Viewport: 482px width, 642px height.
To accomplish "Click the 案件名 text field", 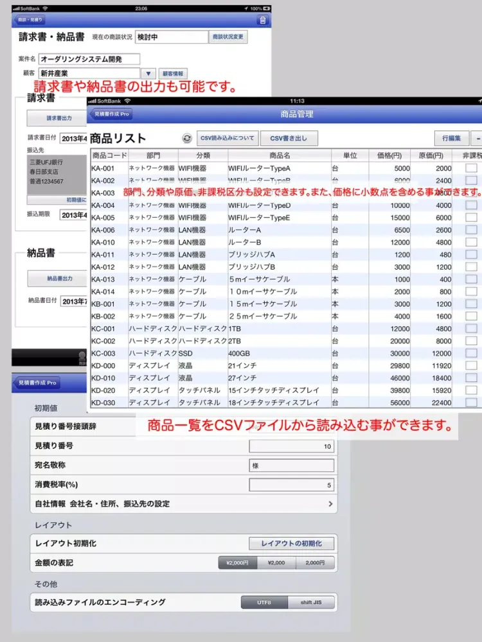I will (x=89, y=59).
